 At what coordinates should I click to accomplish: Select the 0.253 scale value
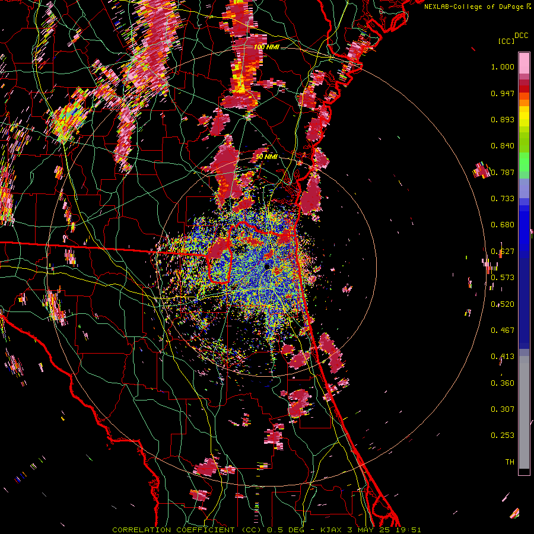coord(503,436)
